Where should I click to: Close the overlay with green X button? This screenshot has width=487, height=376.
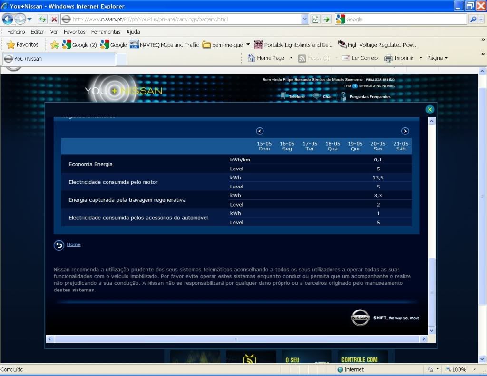[x=430, y=109]
